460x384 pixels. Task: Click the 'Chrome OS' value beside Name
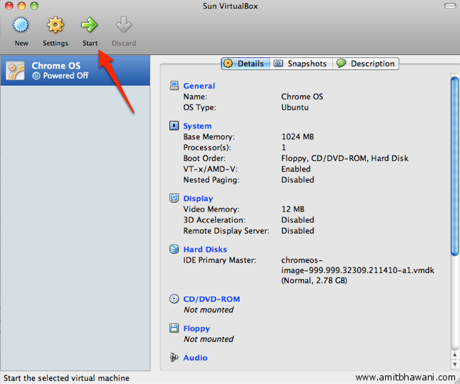pos(302,97)
